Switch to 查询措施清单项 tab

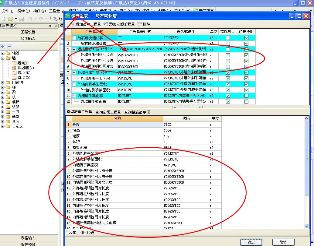click(137, 112)
